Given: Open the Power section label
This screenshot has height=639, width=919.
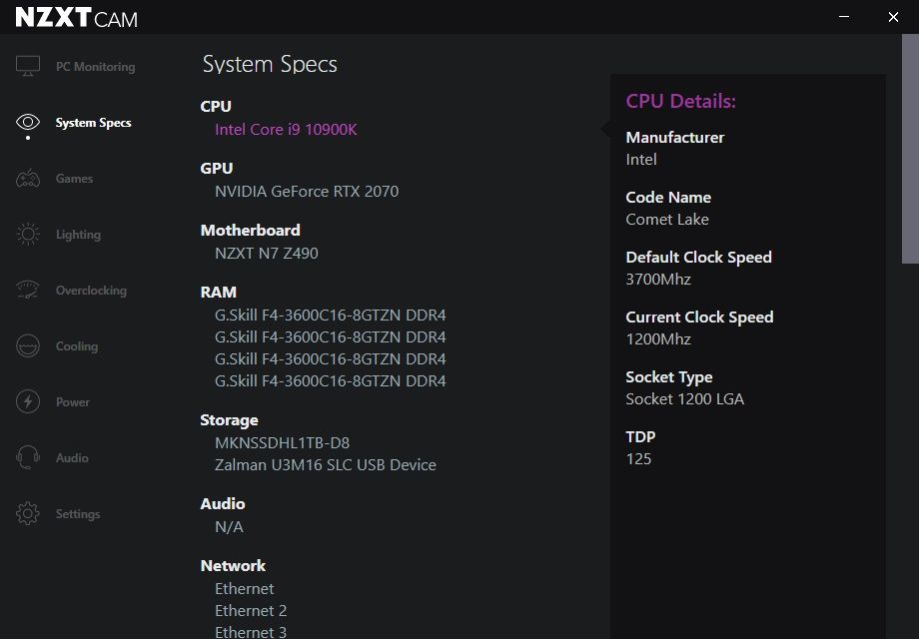Looking at the screenshot, I should [73, 401].
